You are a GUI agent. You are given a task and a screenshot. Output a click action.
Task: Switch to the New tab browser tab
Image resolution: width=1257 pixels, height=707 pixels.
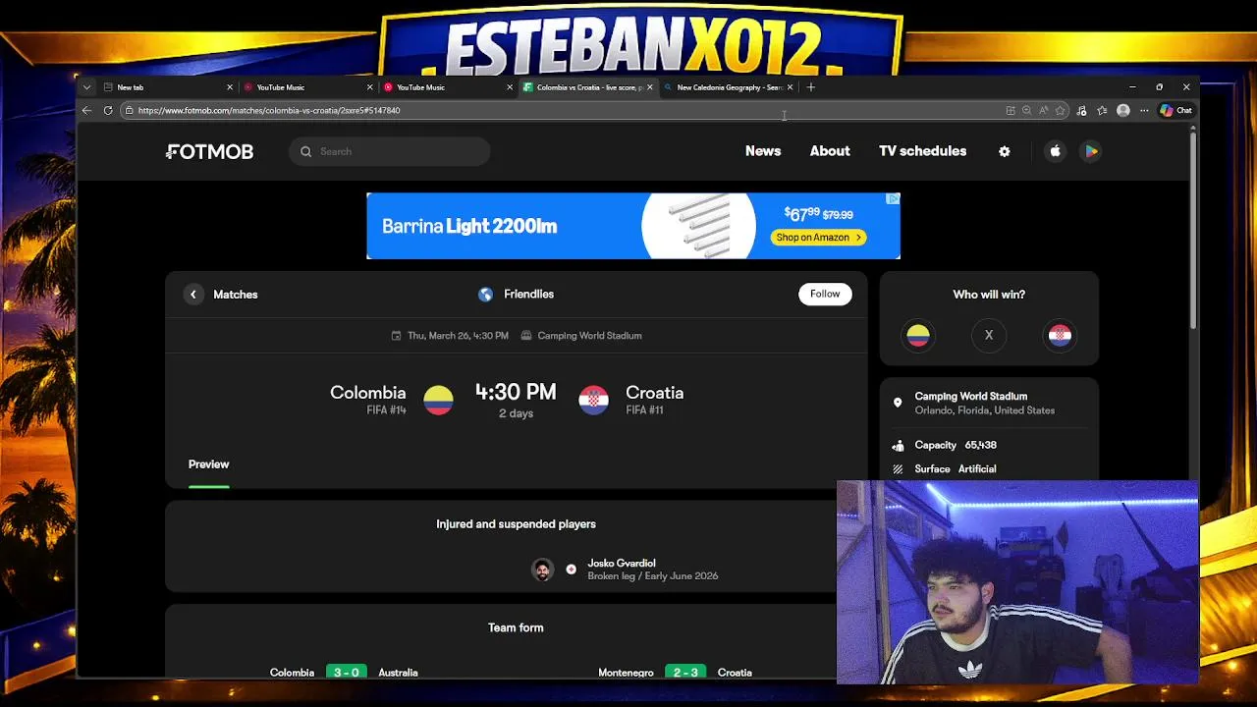pos(167,87)
